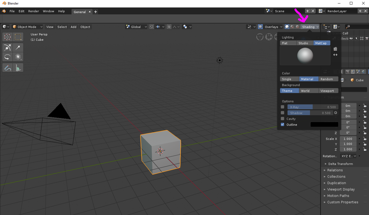The image size is (369, 215).
Task: Toggle proportional editing circle icon
Action: 169,27
